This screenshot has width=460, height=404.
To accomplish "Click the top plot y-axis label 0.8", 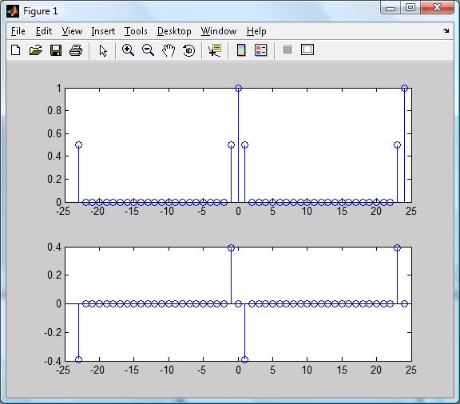I will (x=54, y=111).
